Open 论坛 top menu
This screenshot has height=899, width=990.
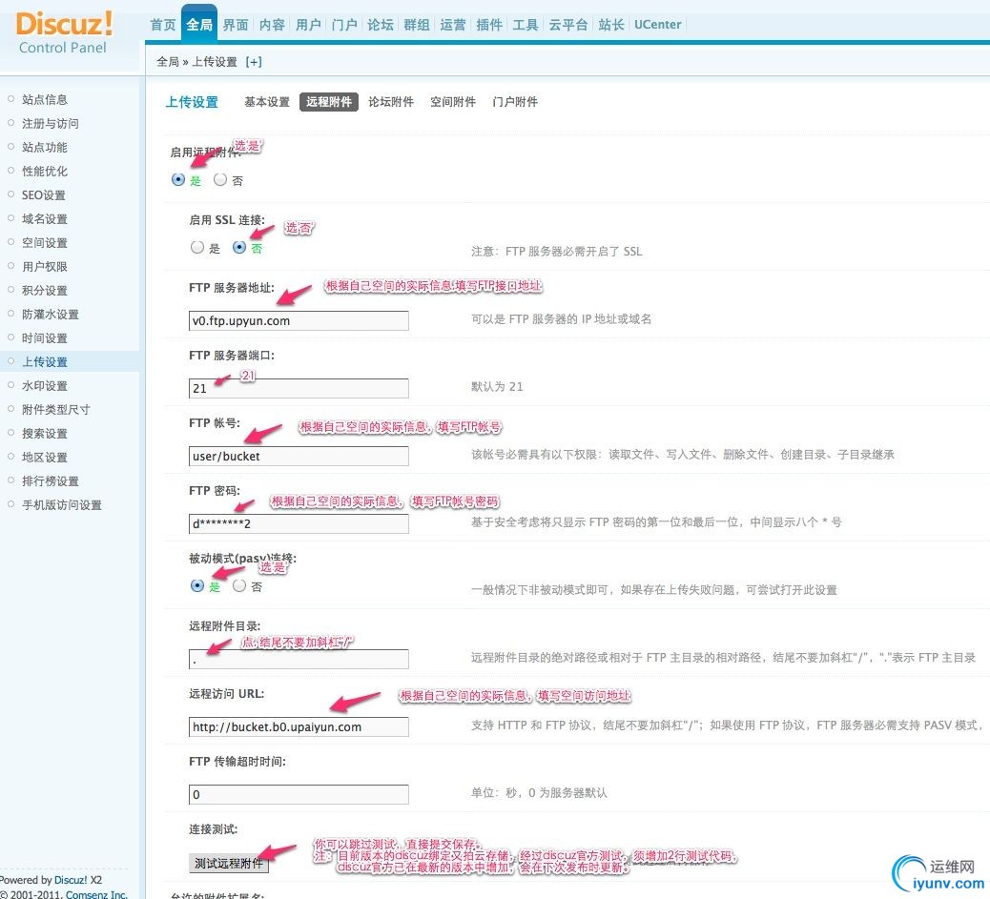pos(381,25)
